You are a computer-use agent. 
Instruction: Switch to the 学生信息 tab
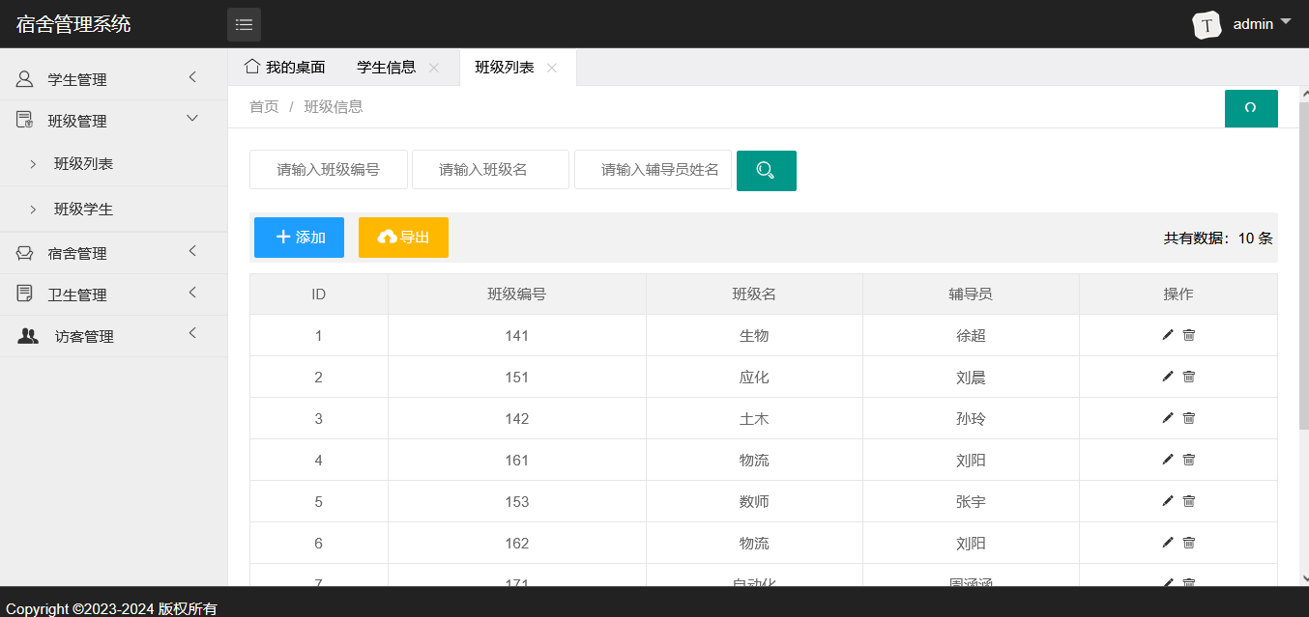[x=386, y=68]
